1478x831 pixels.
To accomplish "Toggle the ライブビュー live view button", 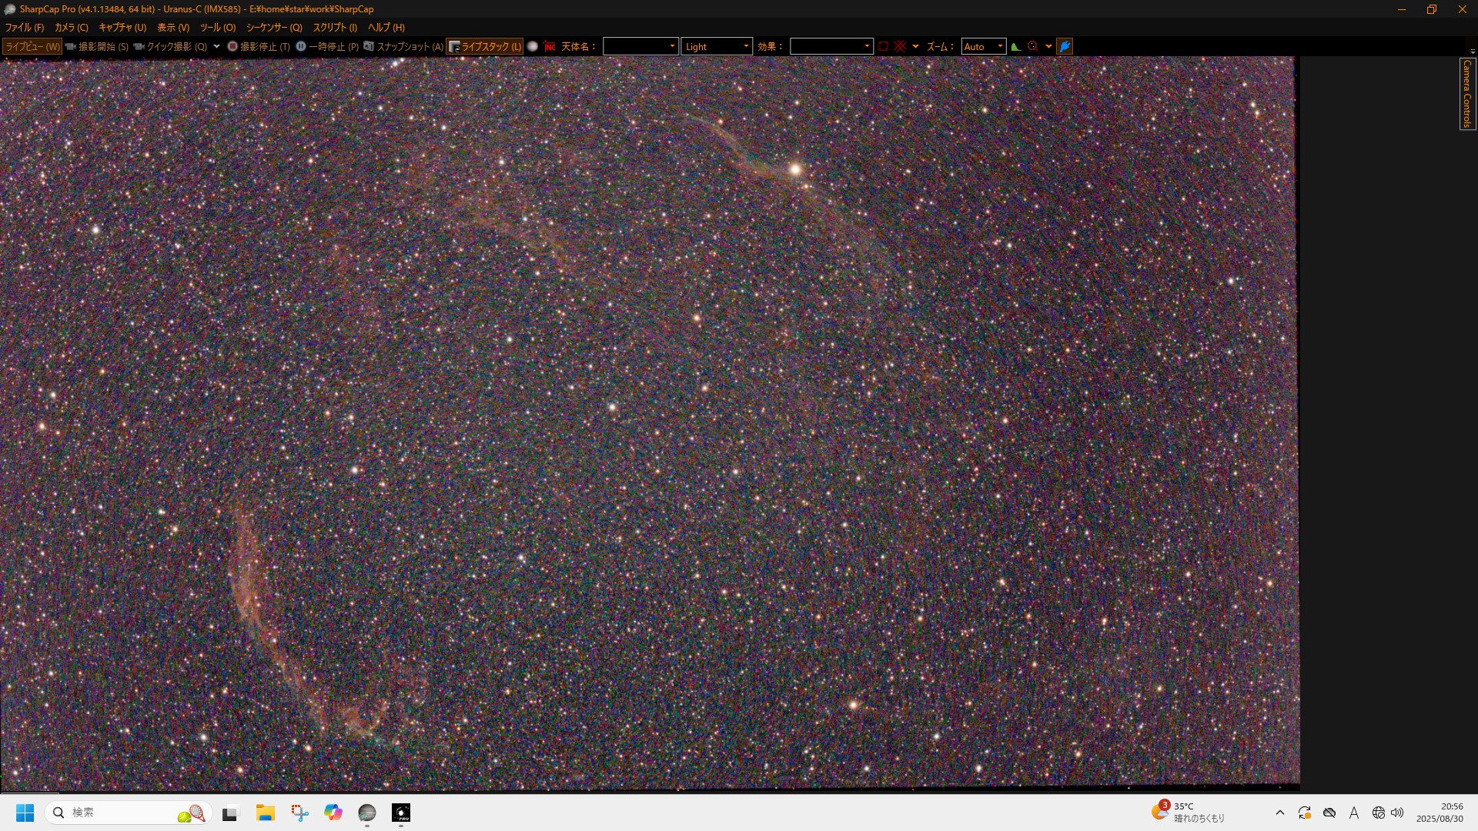I will (x=32, y=47).
